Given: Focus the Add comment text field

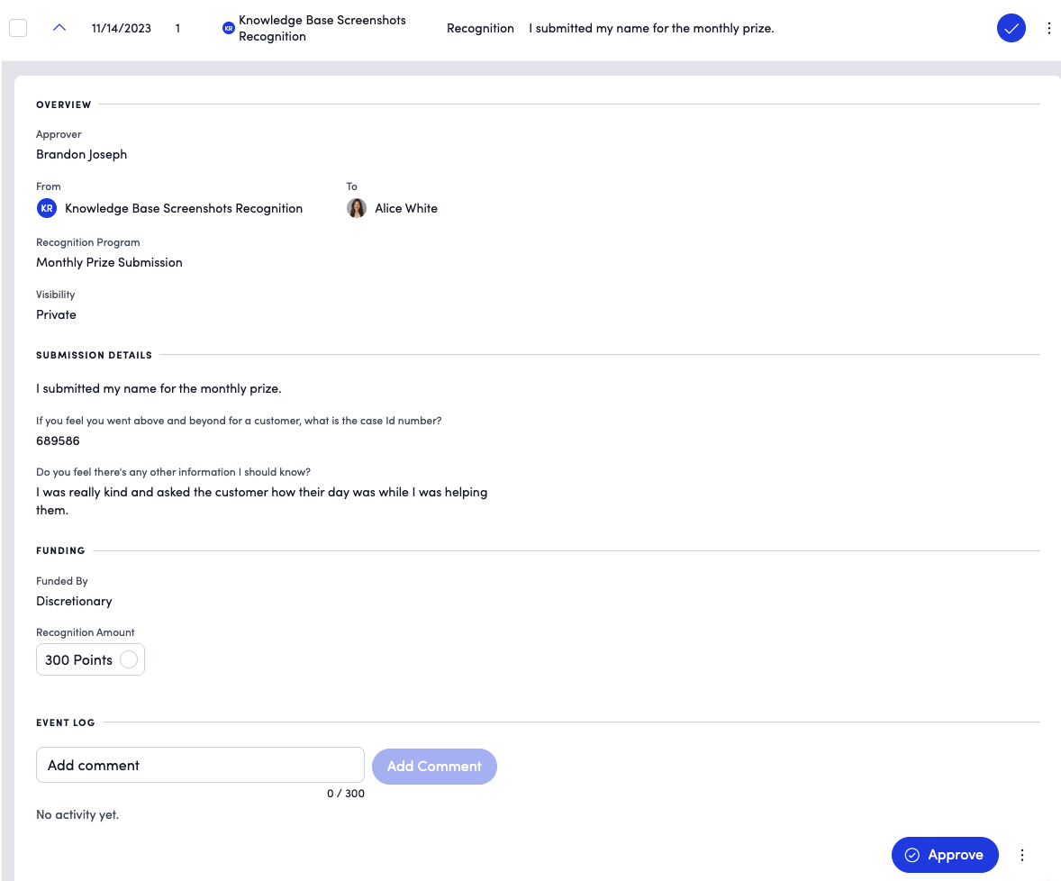Looking at the screenshot, I should click(200, 765).
